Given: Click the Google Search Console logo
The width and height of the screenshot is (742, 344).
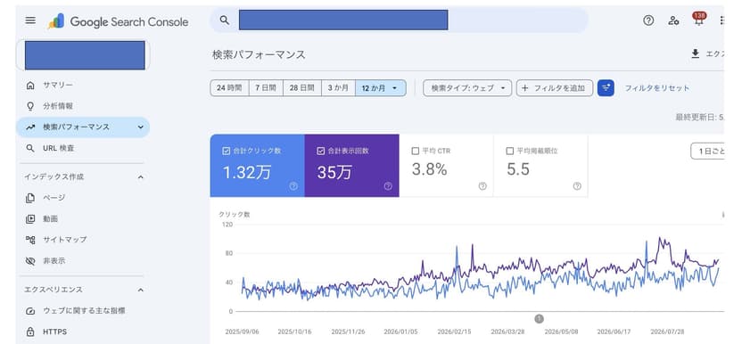Looking at the screenshot, I should tap(118, 21).
